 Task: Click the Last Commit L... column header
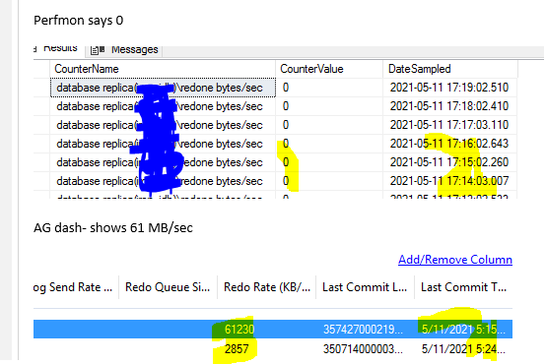pyautogui.click(x=365, y=287)
